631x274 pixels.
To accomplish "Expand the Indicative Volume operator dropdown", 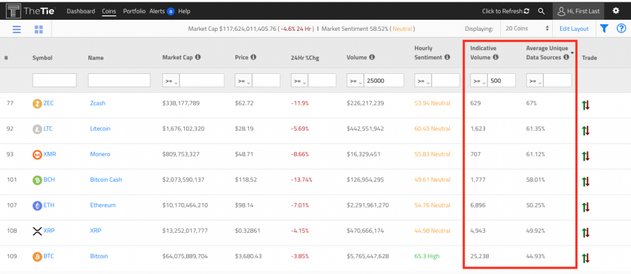I will (478, 81).
